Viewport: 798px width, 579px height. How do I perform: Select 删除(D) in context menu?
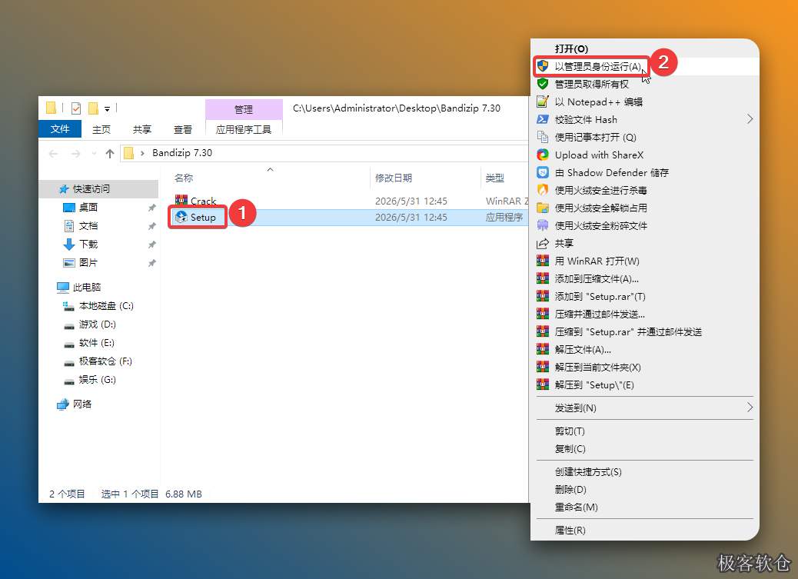(x=645, y=489)
